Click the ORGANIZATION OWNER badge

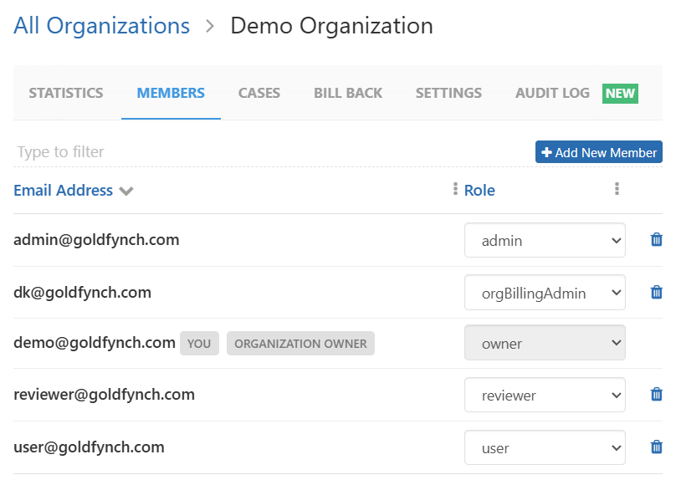point(300,344)
